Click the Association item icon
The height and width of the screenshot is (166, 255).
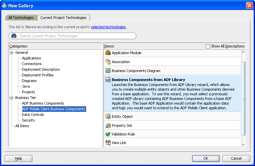coord(108,62)
